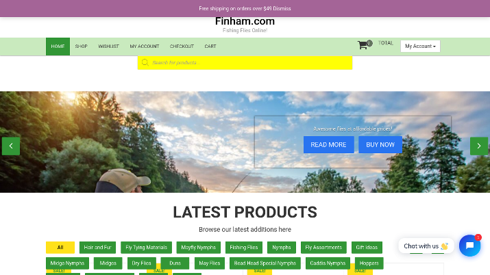The height and width of the screenshot is (275, 490).
Task: Go to previous slide arrow
Action: tap(11, 146)
